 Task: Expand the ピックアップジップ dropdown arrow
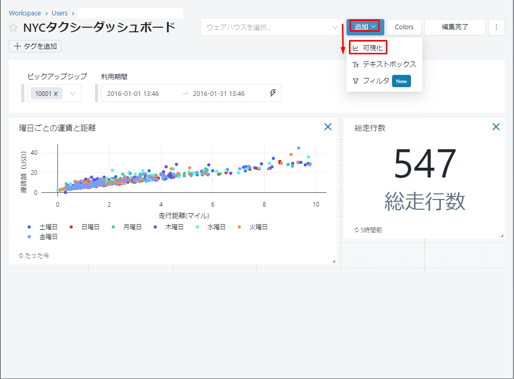[x=73, y=93]
